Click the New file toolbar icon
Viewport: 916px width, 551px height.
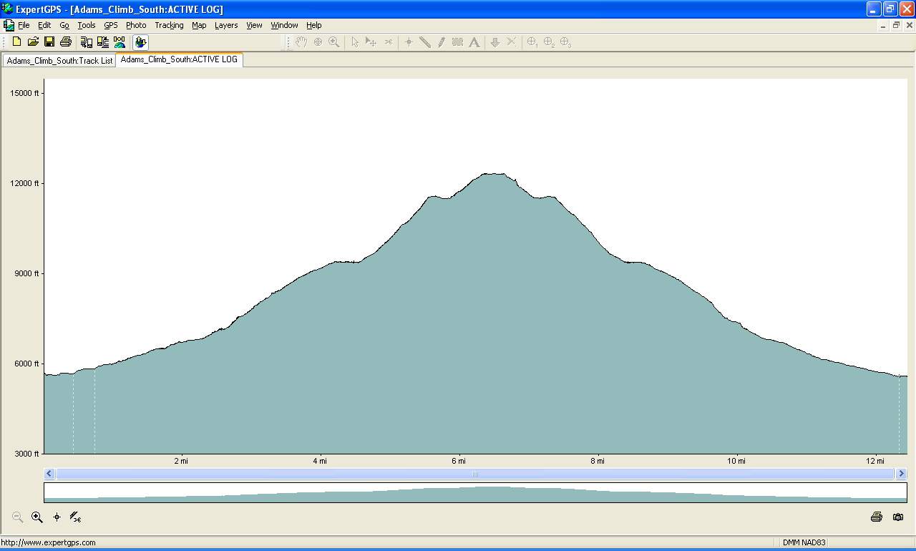click(16, 42)
